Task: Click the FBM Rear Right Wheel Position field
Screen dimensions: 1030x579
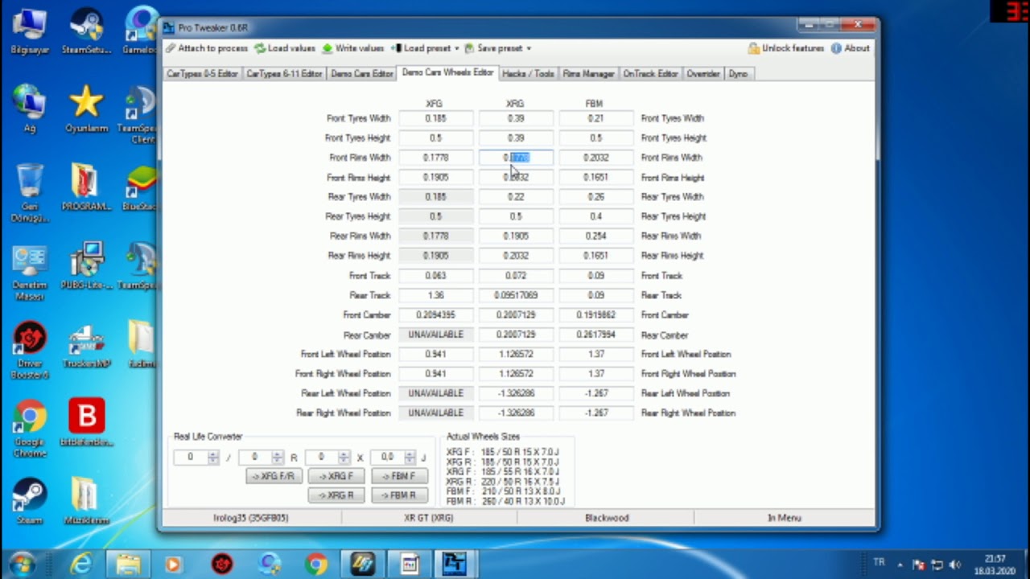Action: click(x=595, y=413)
